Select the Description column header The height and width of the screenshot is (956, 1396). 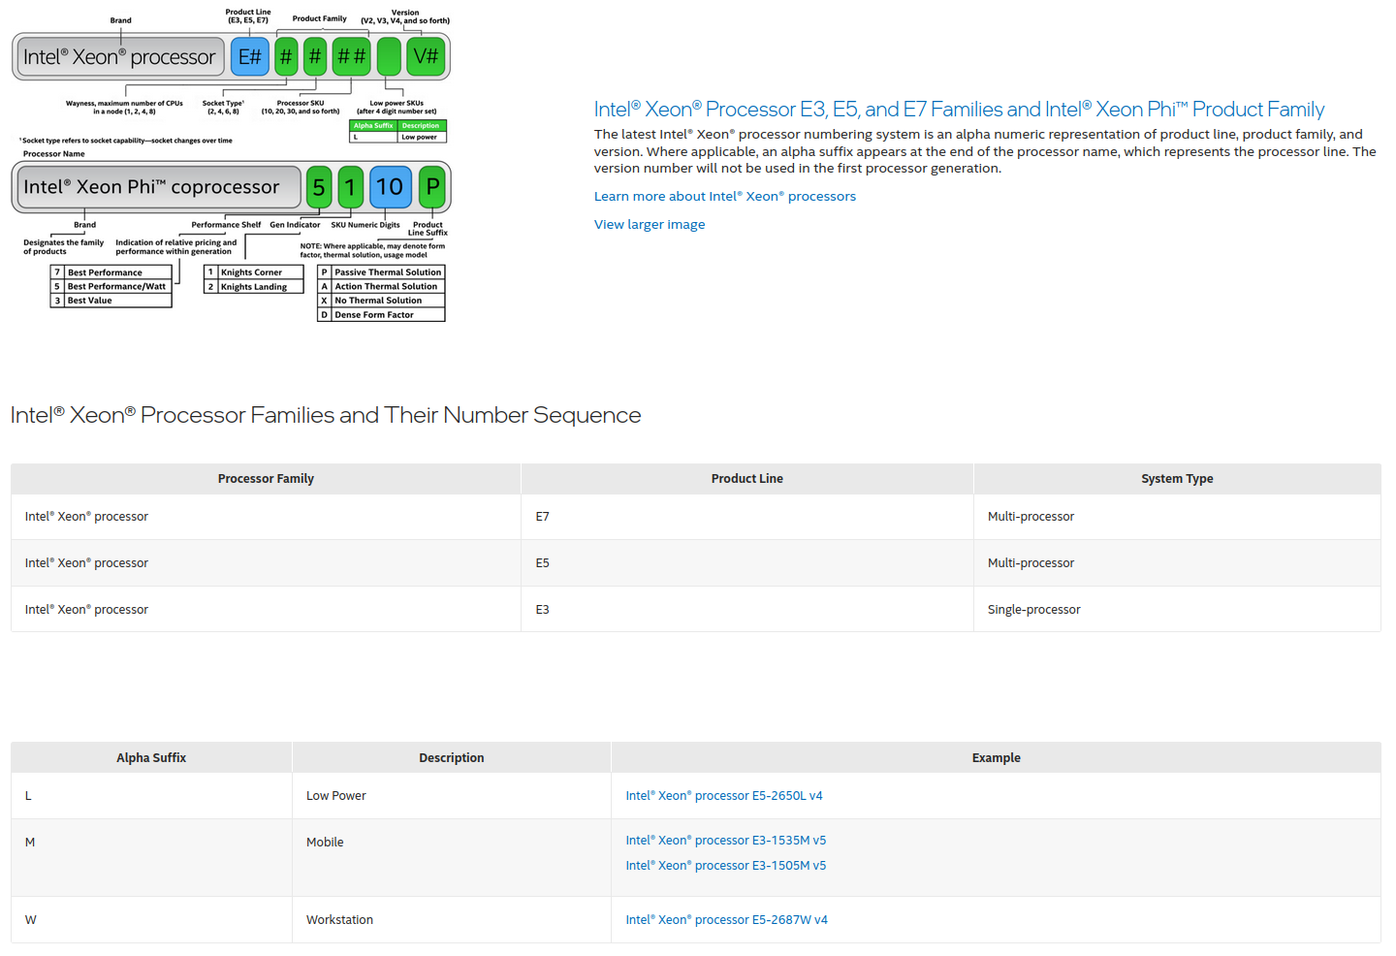click(452, 758)
